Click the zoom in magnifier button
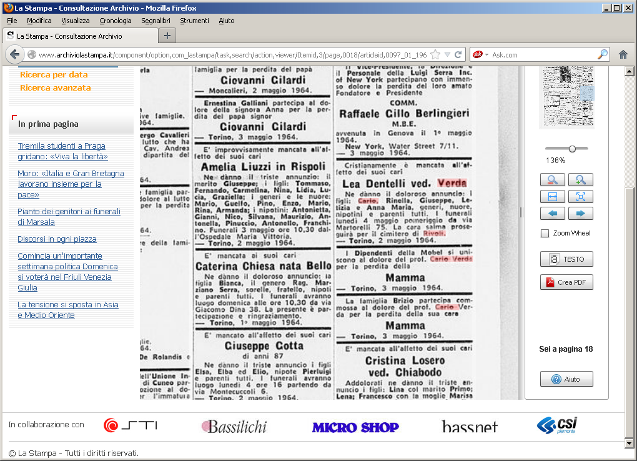 pos(580,180)
